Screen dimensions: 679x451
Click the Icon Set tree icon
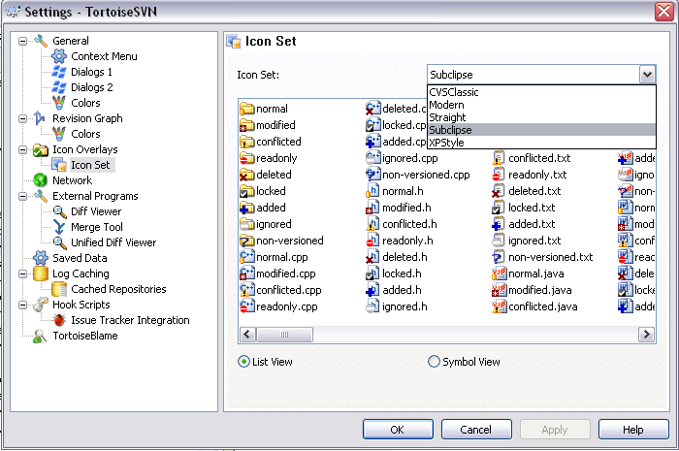[59, 165]
